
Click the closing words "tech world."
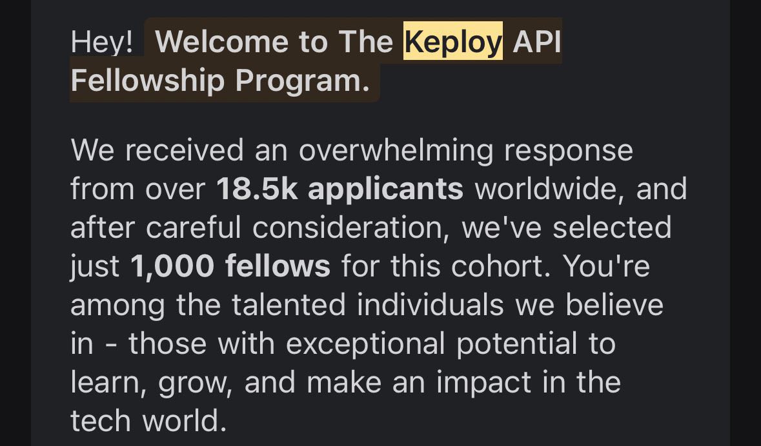coord(148,421)
